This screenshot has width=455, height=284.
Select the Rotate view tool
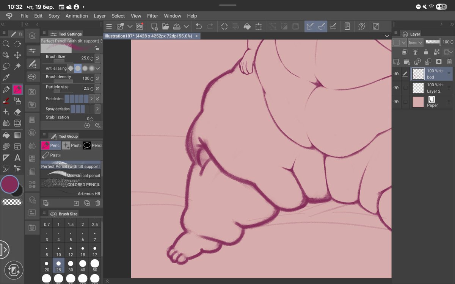[17, 44]
